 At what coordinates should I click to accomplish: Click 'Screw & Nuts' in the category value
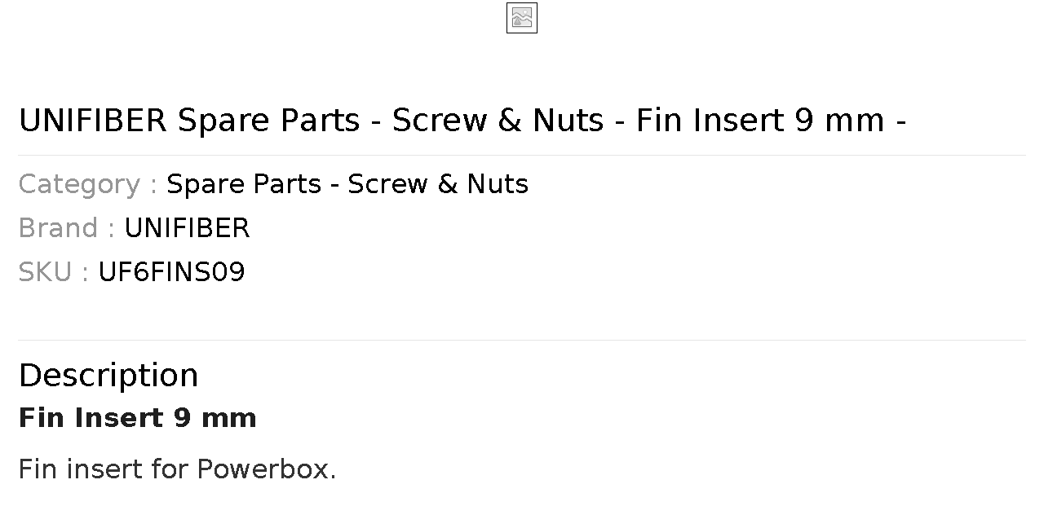[438, 184]
